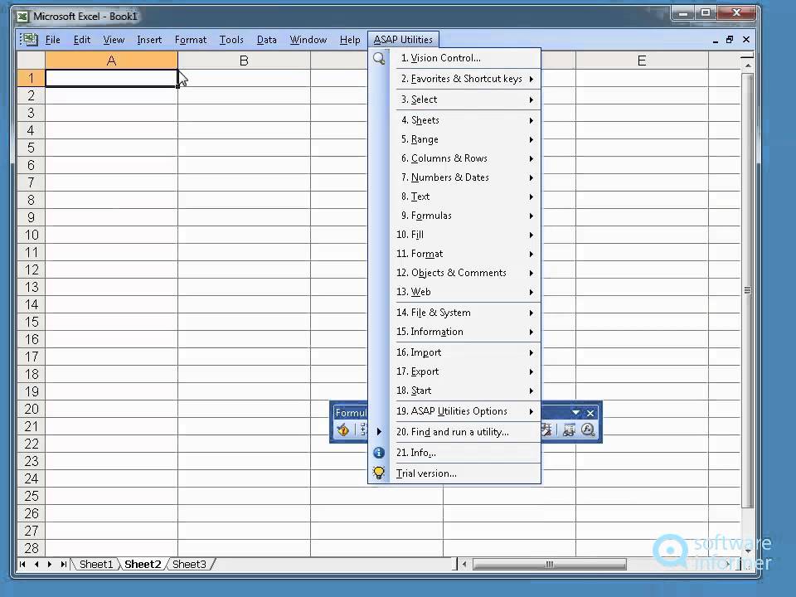Select the Sheet2 tab
Screen dimensions: 796x597
143,564
